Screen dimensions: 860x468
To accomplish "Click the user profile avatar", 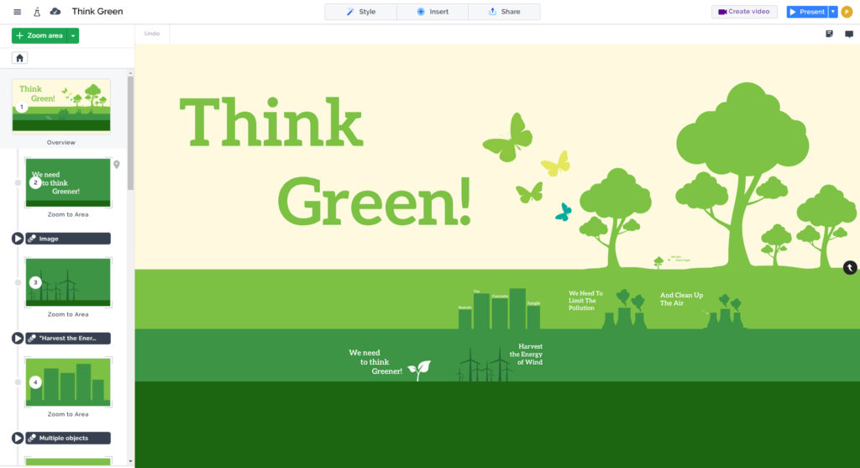I will pos(847,12).
